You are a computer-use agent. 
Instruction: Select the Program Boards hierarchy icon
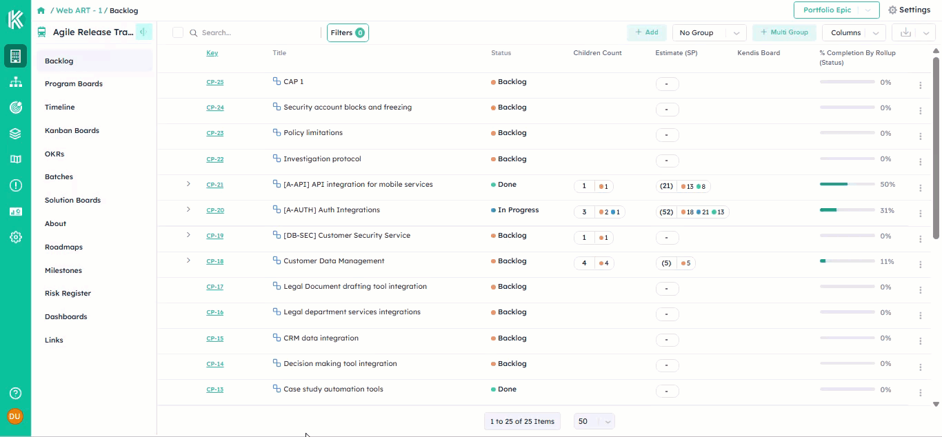[x=15, y=81]
